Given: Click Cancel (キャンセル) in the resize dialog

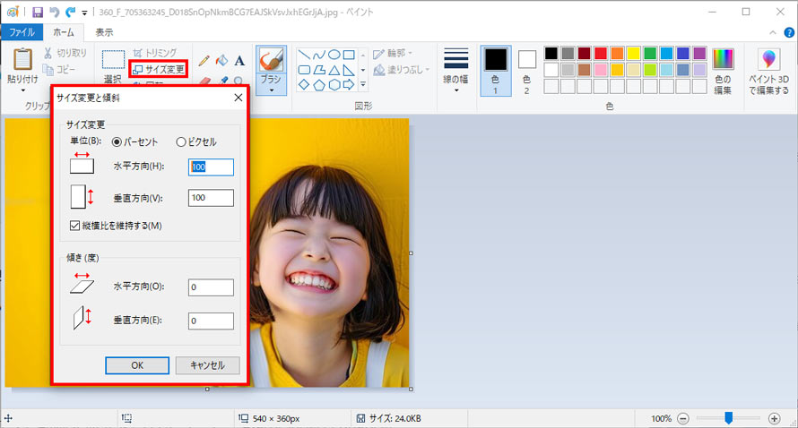Looking at the screenshot, I should (x=208, y=365).
